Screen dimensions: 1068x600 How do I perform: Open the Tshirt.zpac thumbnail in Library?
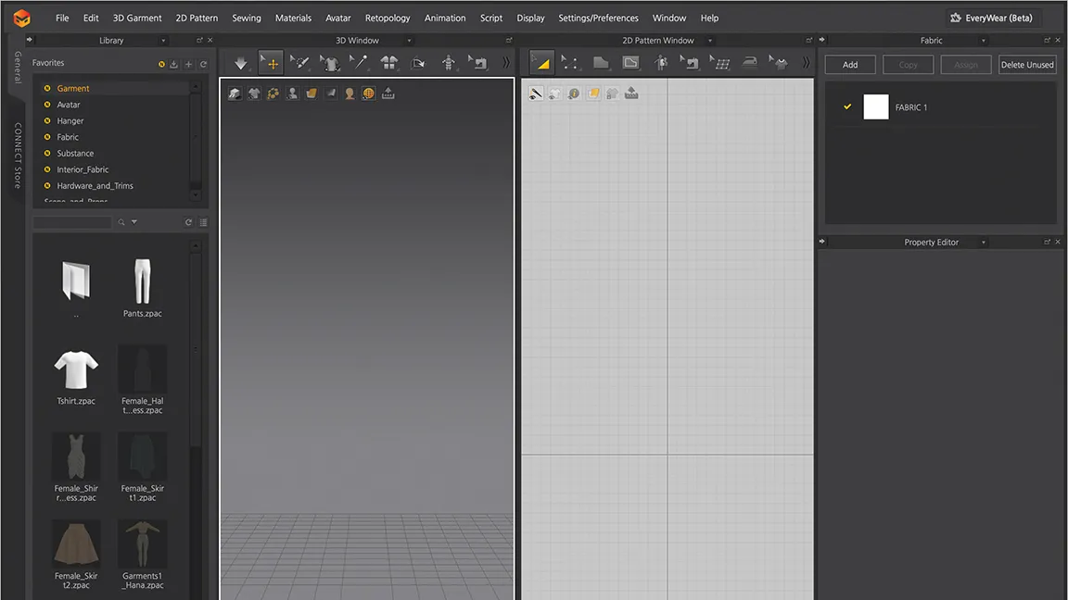(76, 370)
